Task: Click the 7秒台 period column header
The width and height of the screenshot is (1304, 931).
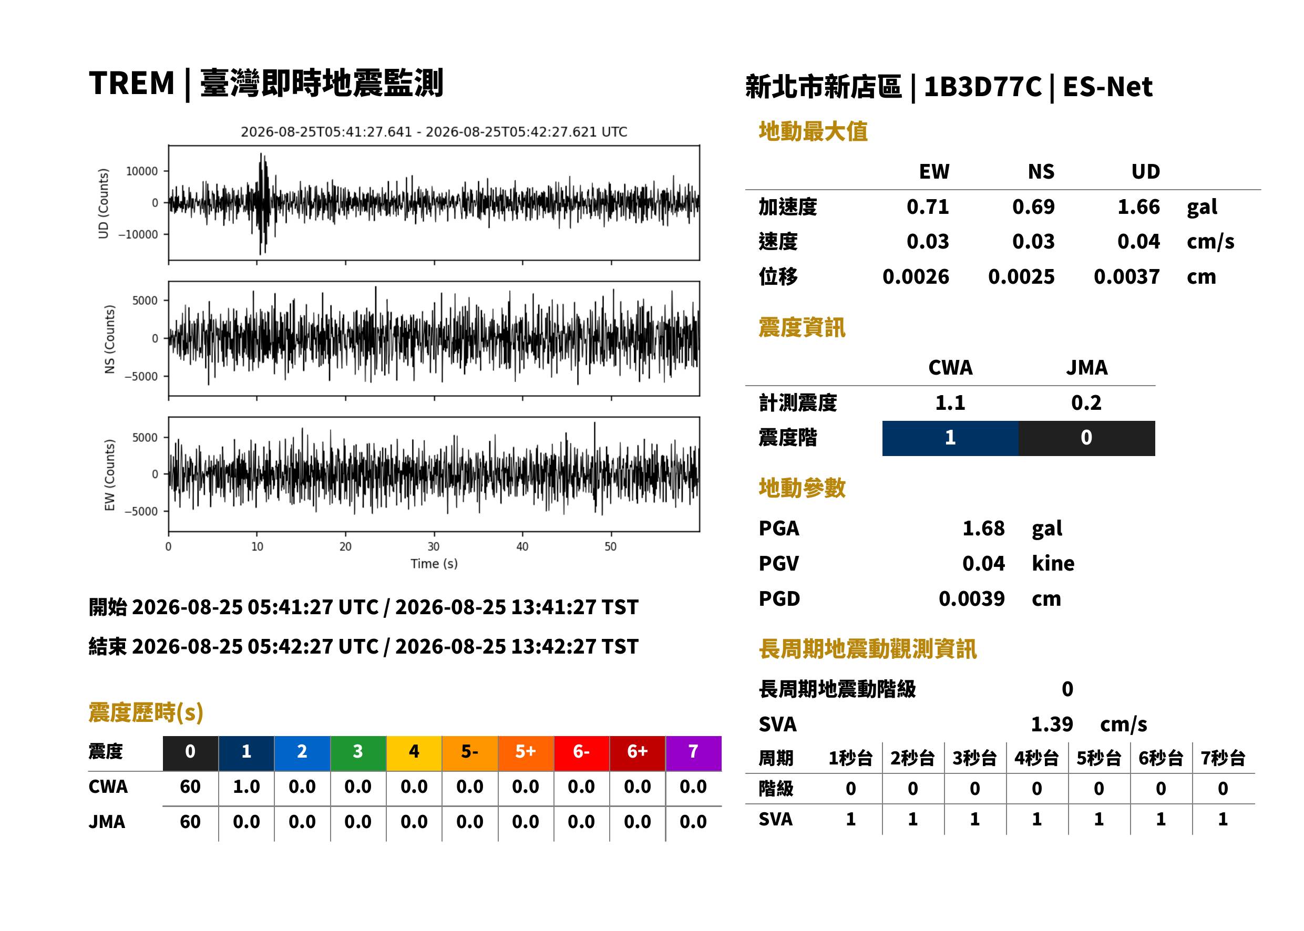Action: [x=1223, y=758]
